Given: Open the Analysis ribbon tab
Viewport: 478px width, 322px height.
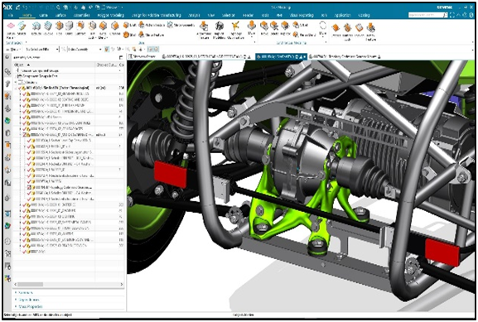Looking at the screenshot, I should (194, 15).
